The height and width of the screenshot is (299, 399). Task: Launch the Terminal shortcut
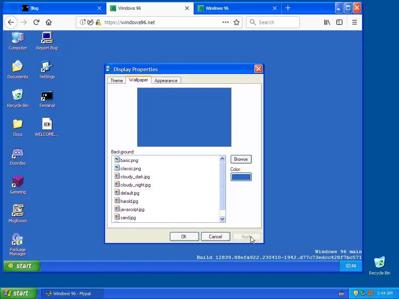pos(47,98)
